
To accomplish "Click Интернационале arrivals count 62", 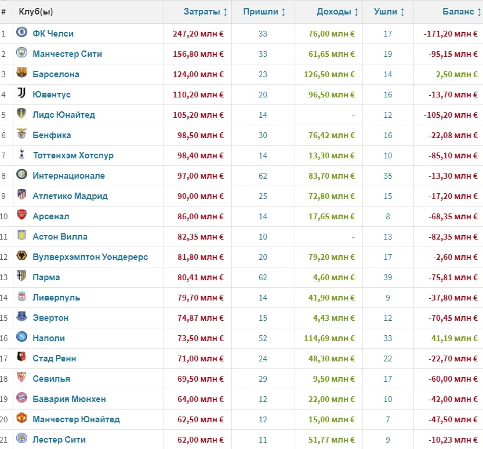I will tap(263, 176).
